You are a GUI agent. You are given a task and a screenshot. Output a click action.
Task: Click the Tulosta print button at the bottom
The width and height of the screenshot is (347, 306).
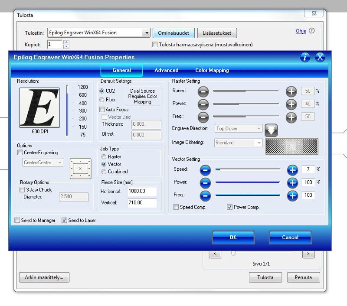point(265,277)
